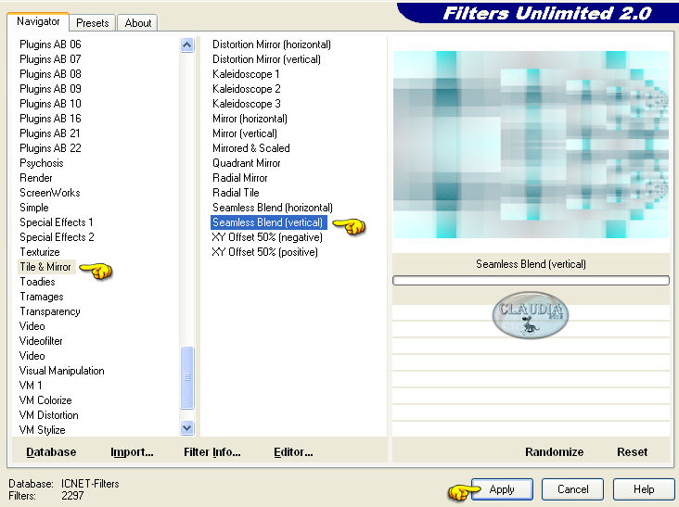Screen dimensions: 679x507
Task: Open Filter Info...
Action: [212, 452]
